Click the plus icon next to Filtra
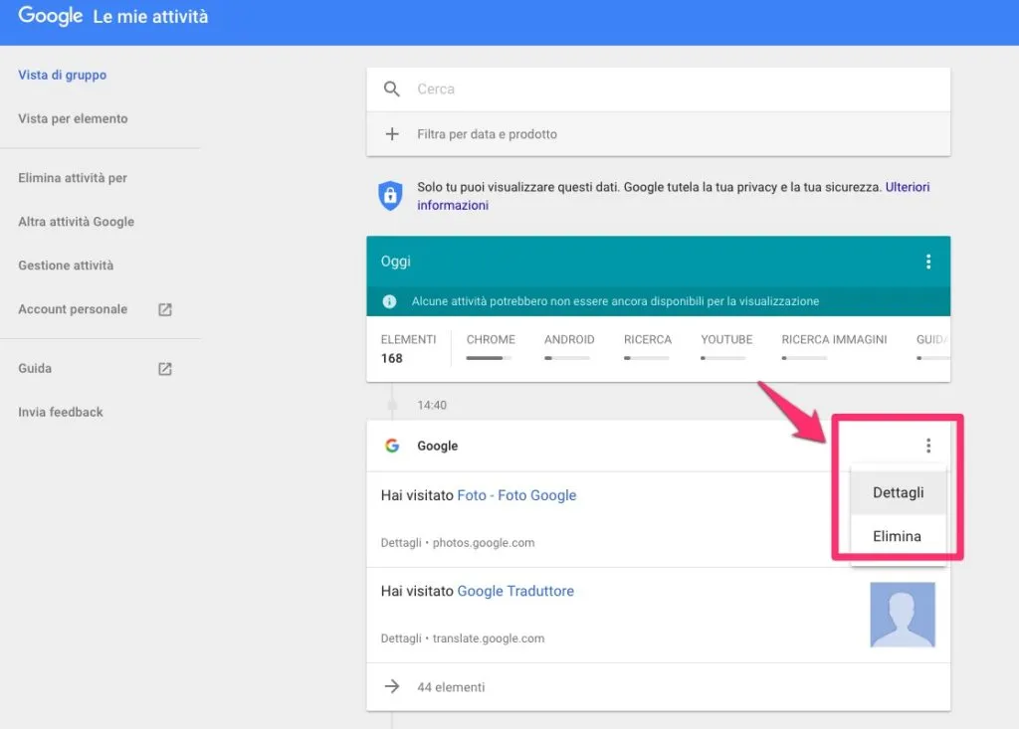The width and height of the screenshot is (1019, 729). point(393,133)
